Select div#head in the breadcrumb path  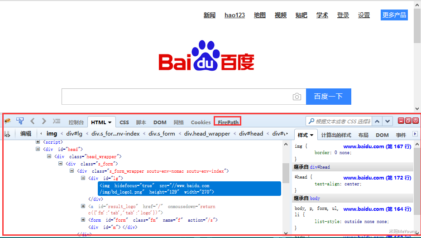pyautogui.click(x=251, y=134)
